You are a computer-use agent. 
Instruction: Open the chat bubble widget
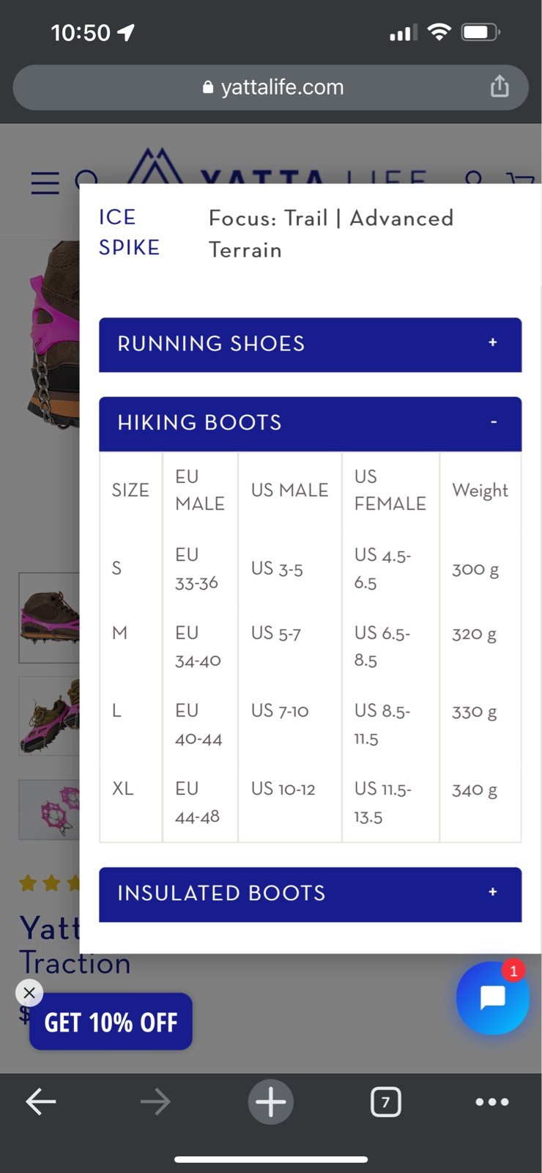(492, 998)
